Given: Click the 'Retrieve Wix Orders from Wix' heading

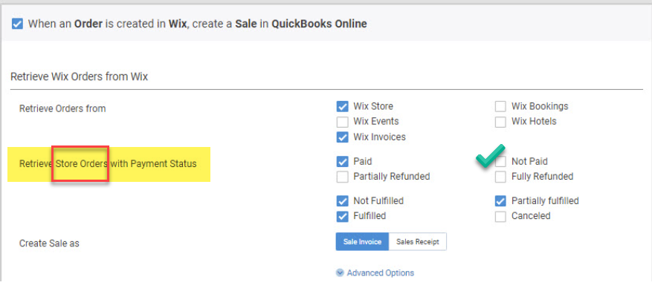Looking at the screenshot, I should [x=79, y=76].
